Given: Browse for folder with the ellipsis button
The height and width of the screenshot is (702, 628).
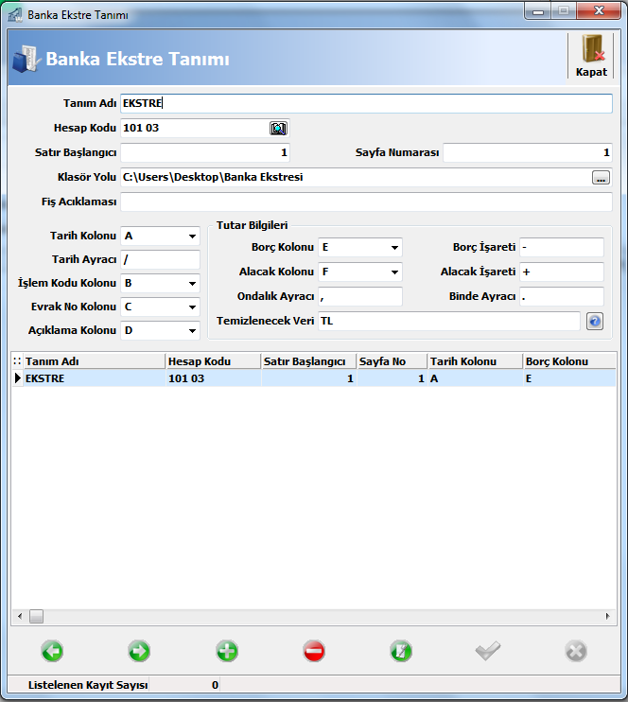Looking at the screenshot, I should click(601, 178).
